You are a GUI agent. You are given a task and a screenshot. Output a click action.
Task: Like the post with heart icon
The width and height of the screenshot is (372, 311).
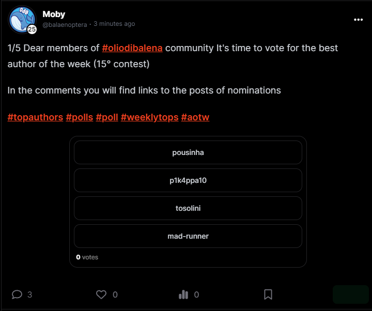[x=101, y=294]
